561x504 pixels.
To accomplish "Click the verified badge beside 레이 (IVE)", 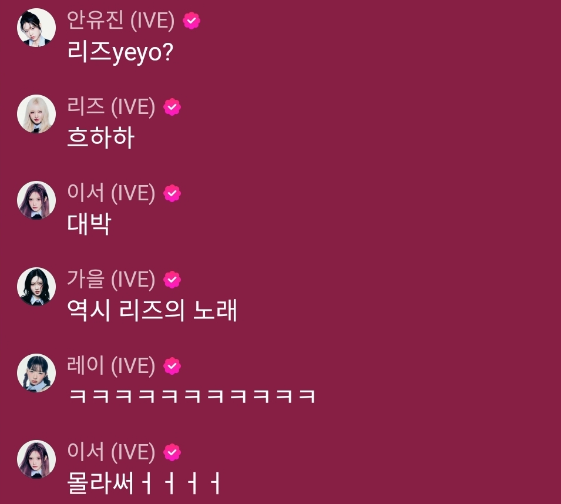I will pos(172,366).
